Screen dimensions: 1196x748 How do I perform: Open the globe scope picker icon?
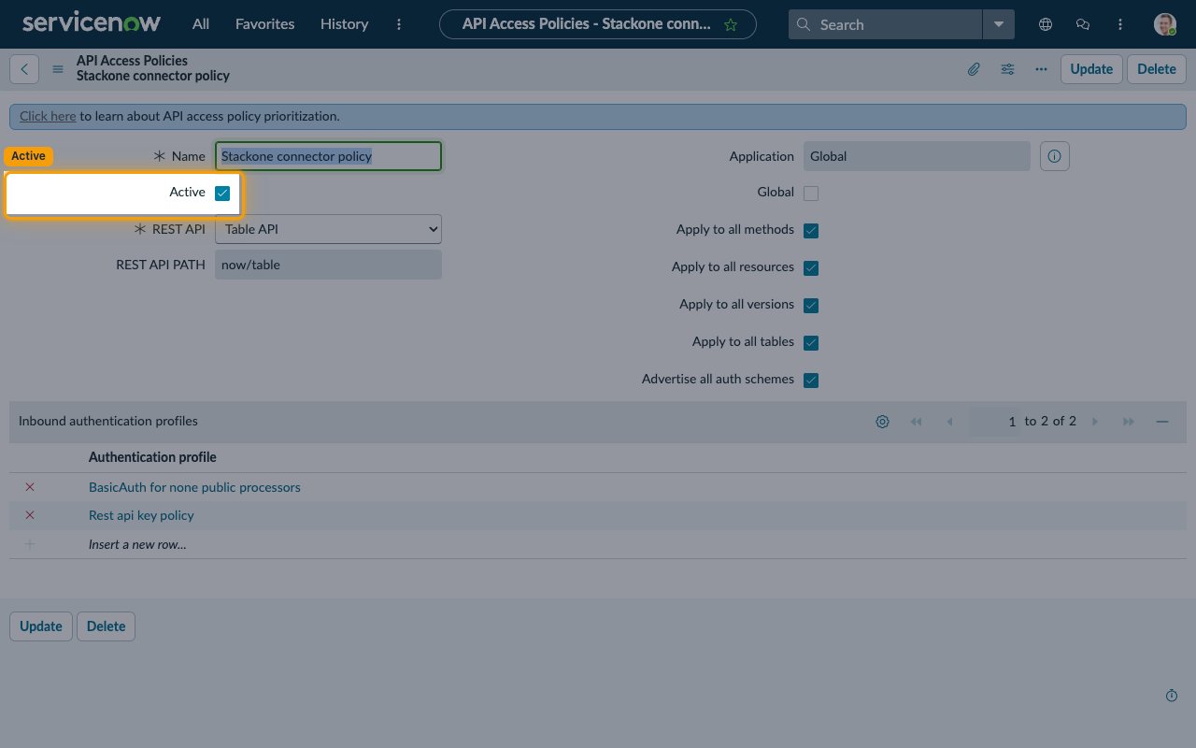click(x=1046, y=24)
